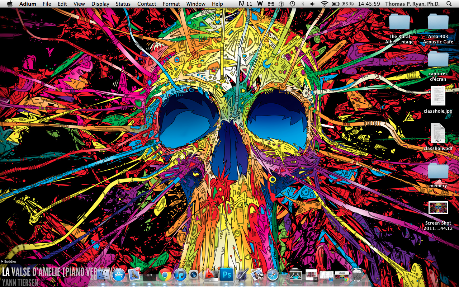Launch AutoCAD red A icon
The width and height of the screenshot is (459, 287).
[210, 275]
